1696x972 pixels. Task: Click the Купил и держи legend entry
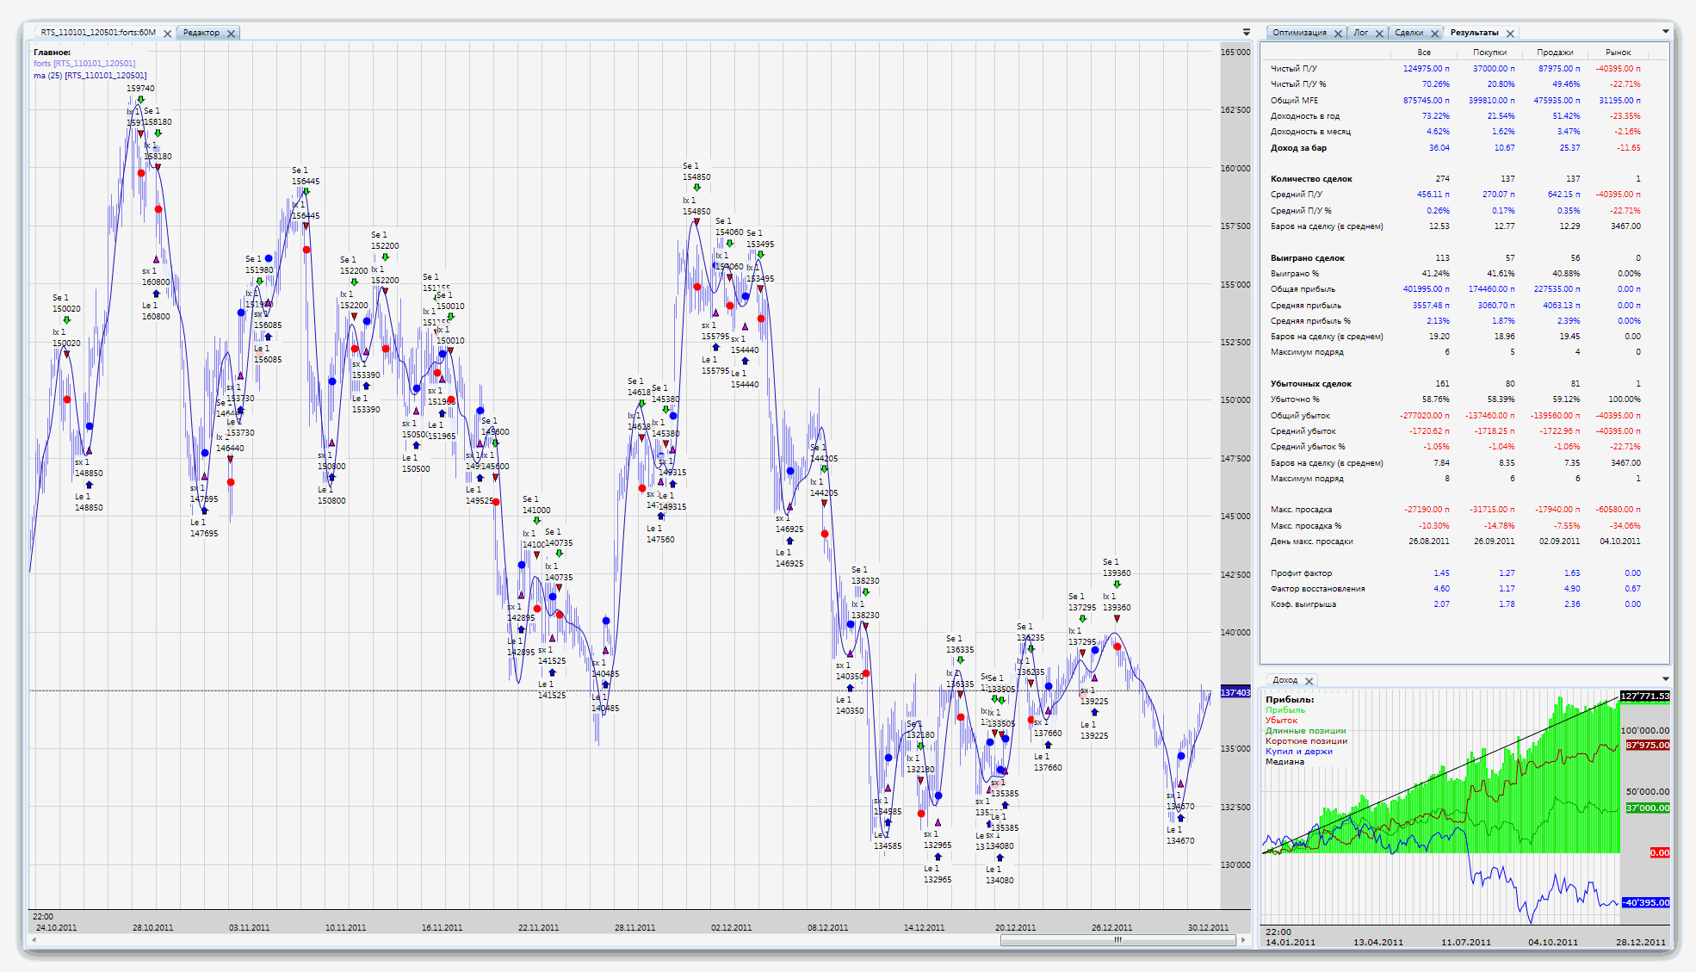[1298, 752]
